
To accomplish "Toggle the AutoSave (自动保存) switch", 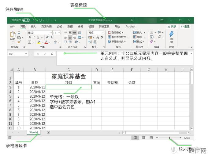I will (26, 20).
